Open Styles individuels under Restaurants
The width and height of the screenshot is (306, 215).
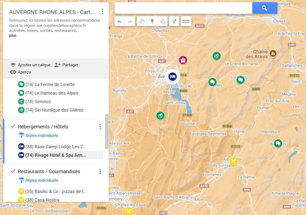pos(42,180)
